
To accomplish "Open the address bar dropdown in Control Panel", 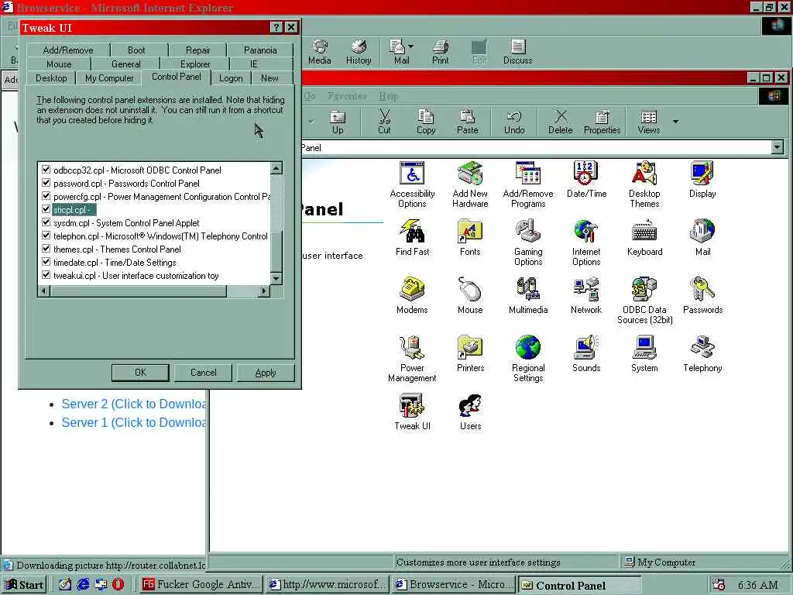I will (778, 147).
